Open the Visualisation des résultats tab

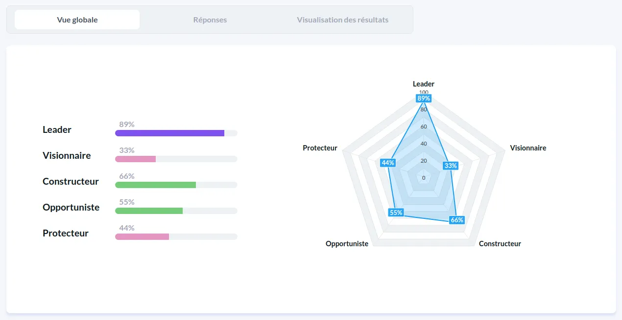pos(342,20)
